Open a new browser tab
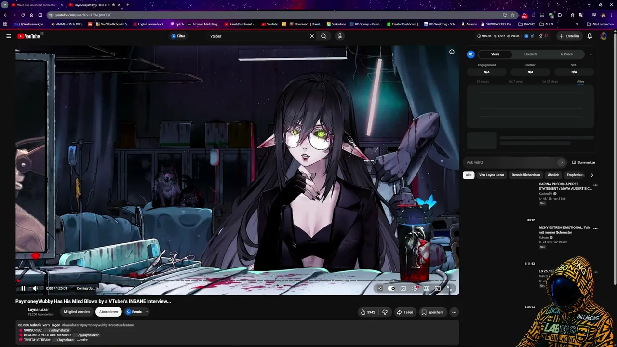The image size is (617, 347). [x=128, y=5]
